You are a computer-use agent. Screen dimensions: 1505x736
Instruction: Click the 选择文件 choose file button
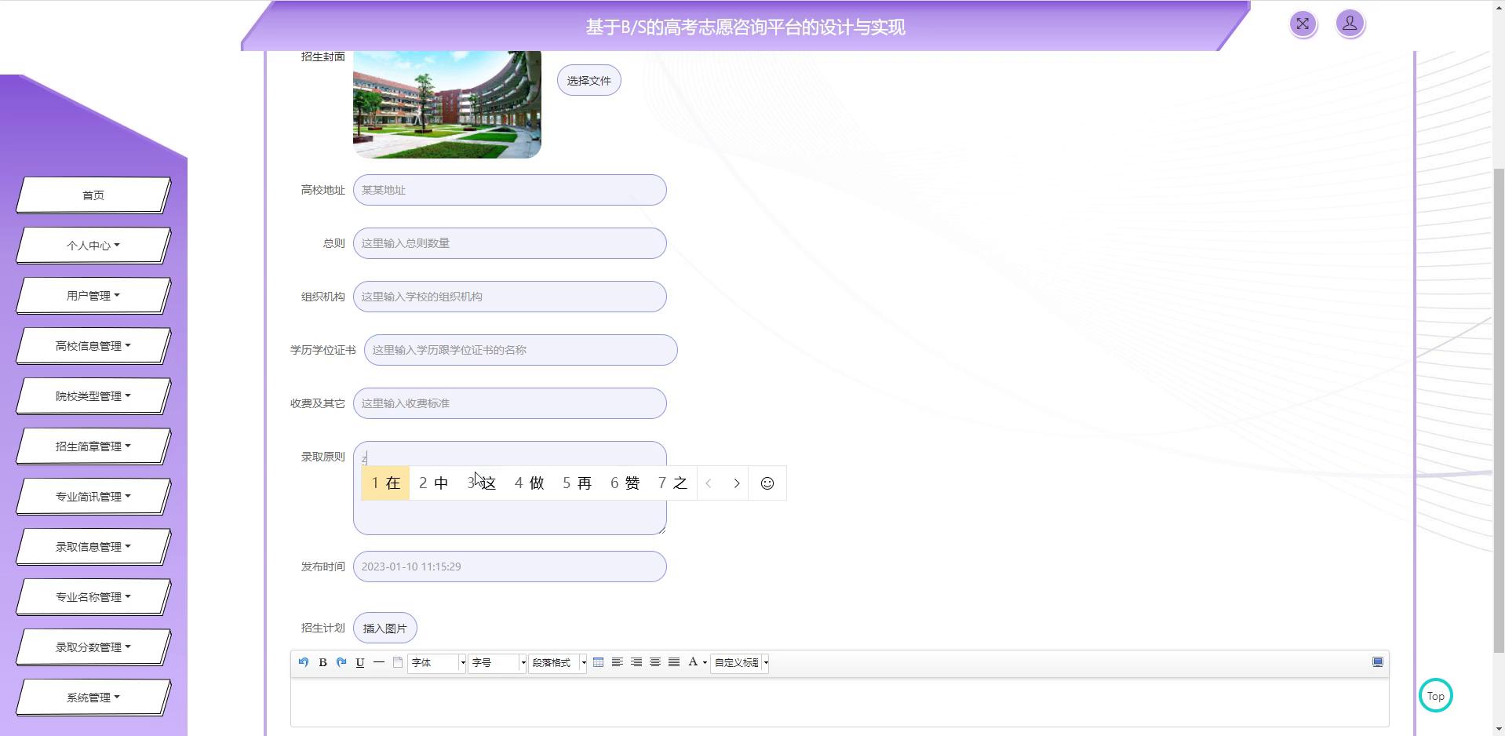[589, 80]
